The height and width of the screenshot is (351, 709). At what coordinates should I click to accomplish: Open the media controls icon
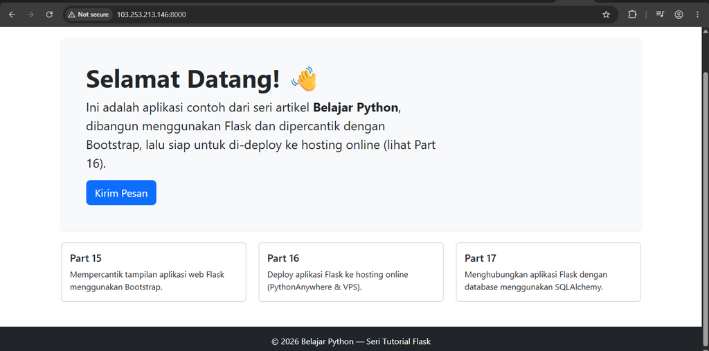click(660, 15)
